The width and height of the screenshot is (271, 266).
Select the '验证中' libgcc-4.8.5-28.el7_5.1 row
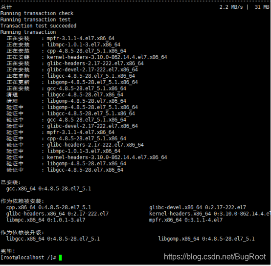click(x=71, y=113)
